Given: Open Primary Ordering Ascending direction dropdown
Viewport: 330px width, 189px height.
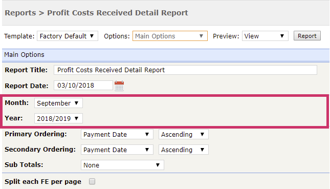Looking at the screenshot, I should [184, 134].
